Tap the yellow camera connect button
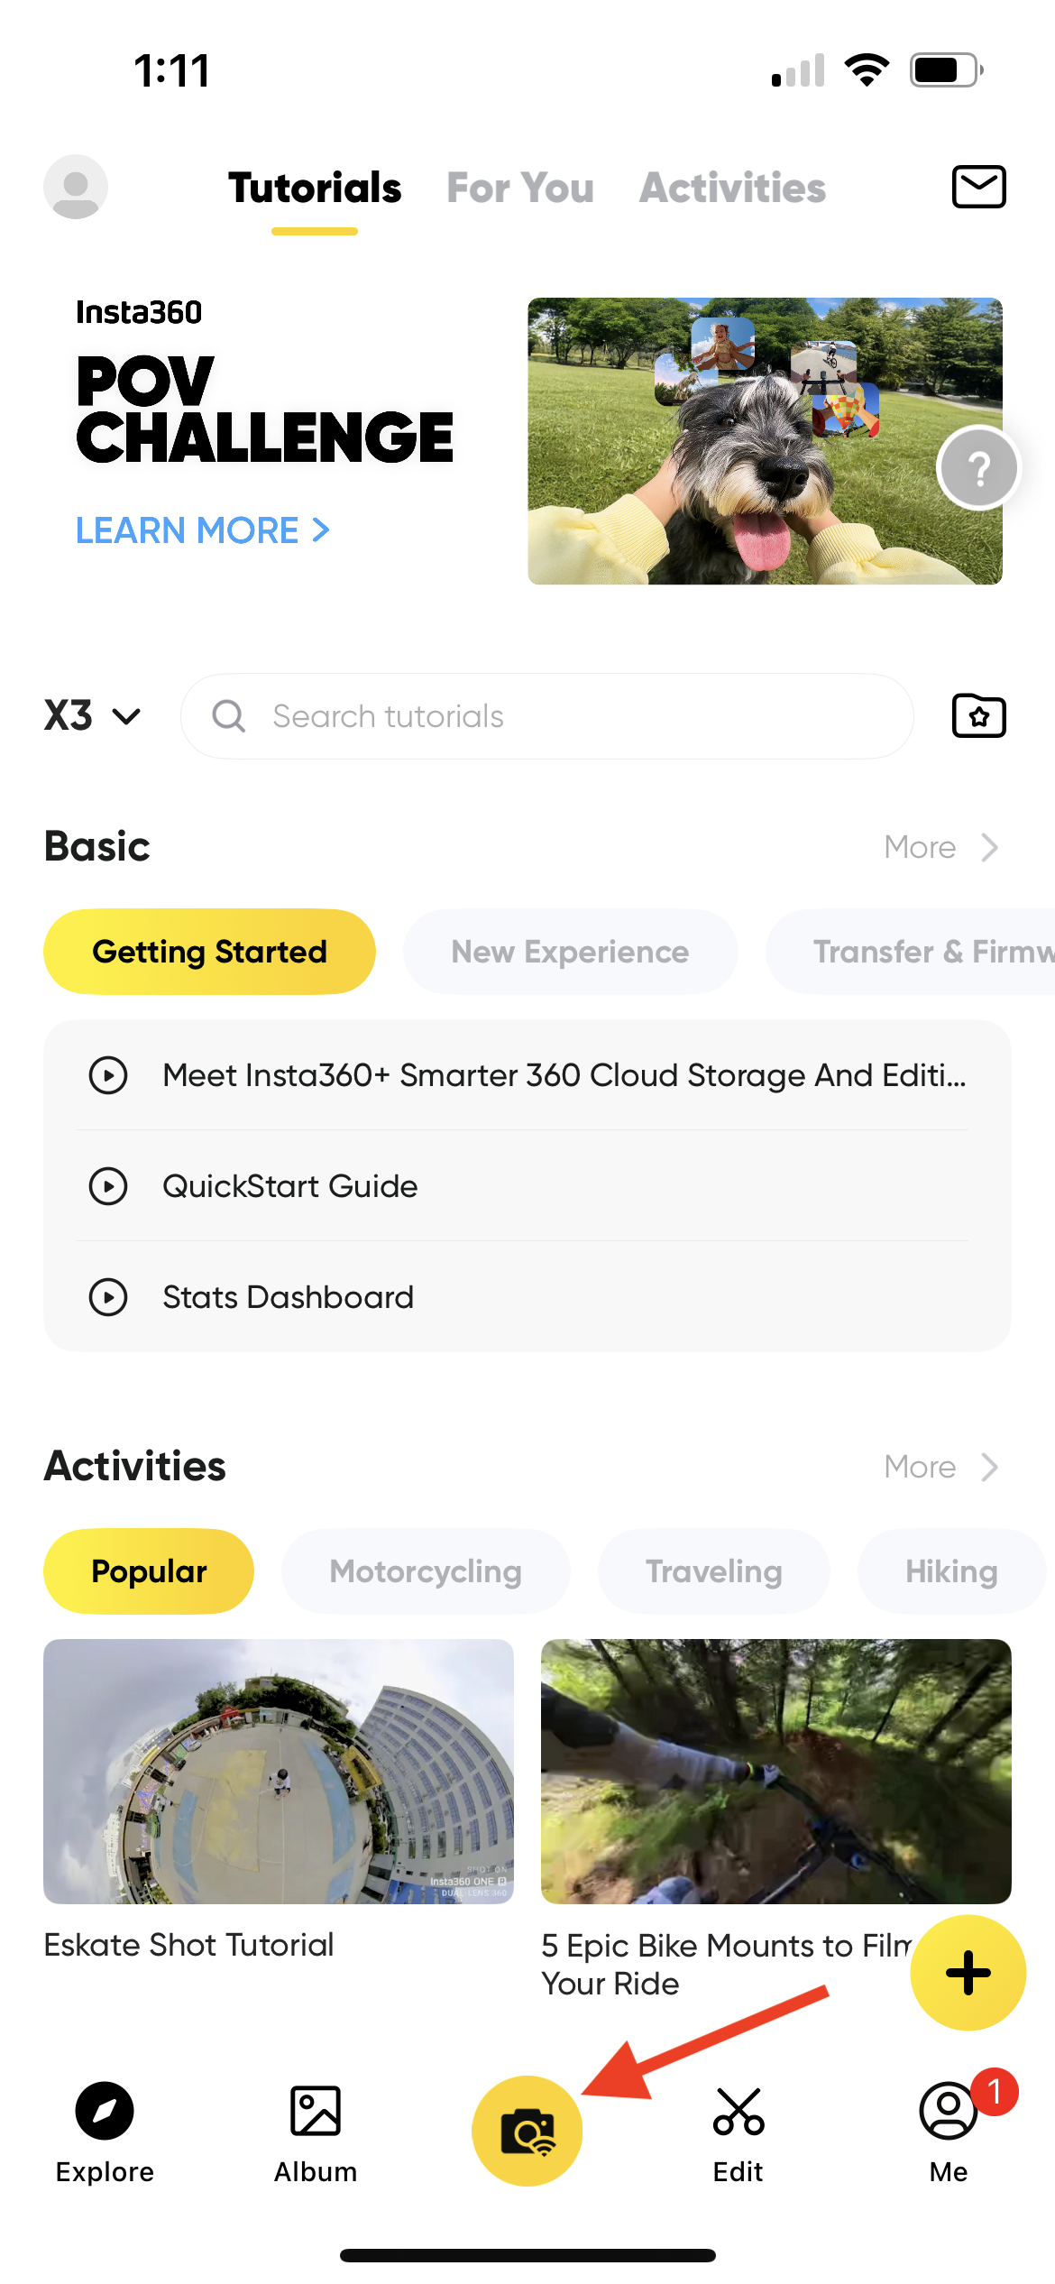This screenshot has width=1055, height=2284. [527, 2131]
